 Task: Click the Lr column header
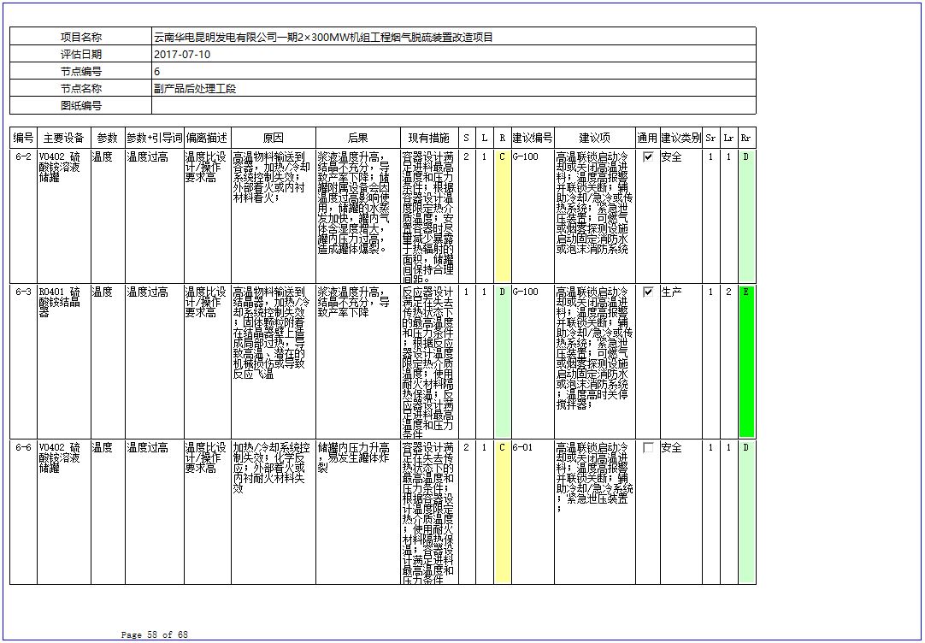click(x=728, y=138)
